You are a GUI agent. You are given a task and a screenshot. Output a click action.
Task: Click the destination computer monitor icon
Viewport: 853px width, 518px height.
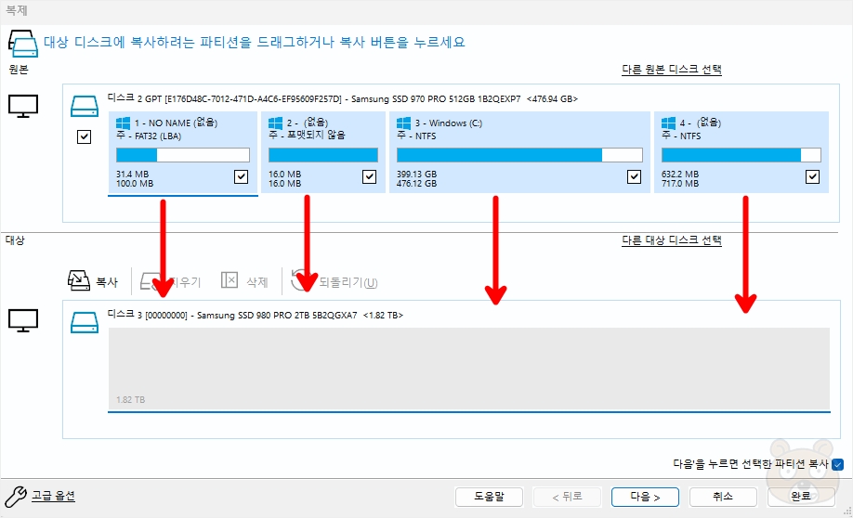point(23,320)
